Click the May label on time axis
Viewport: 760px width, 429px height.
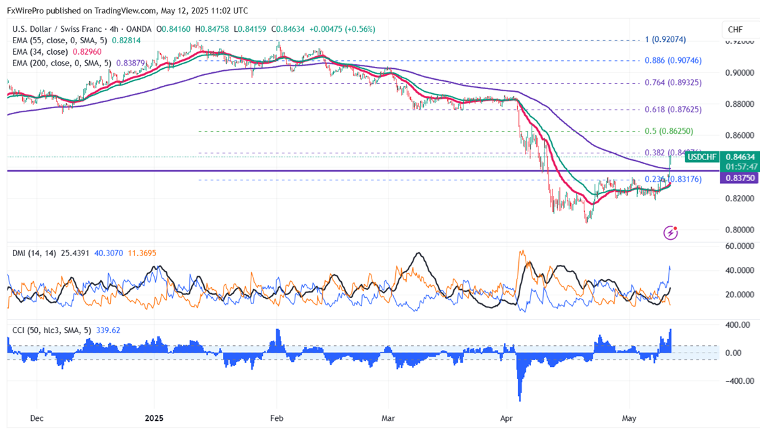629,418
